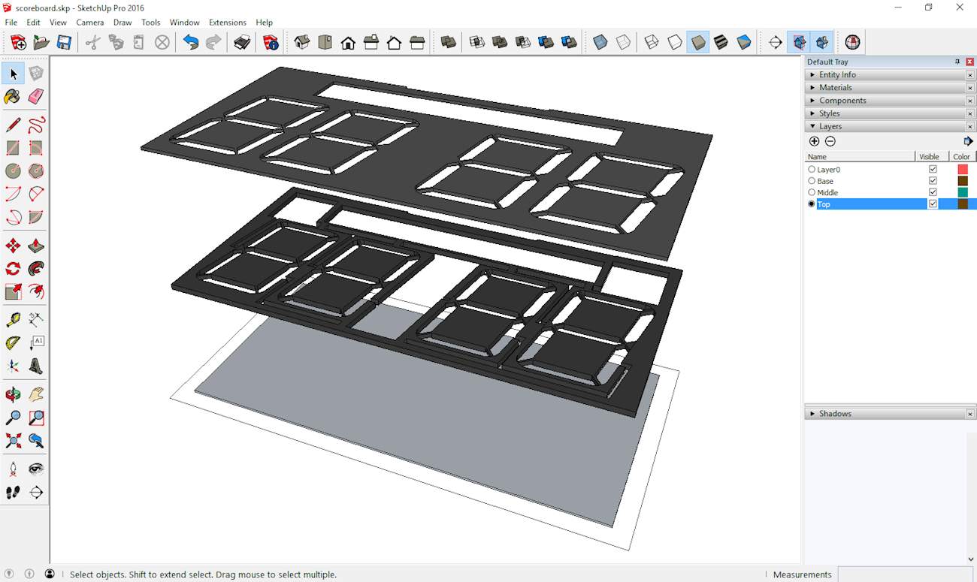
Task: Make Base the active layer
Action: 812,181
